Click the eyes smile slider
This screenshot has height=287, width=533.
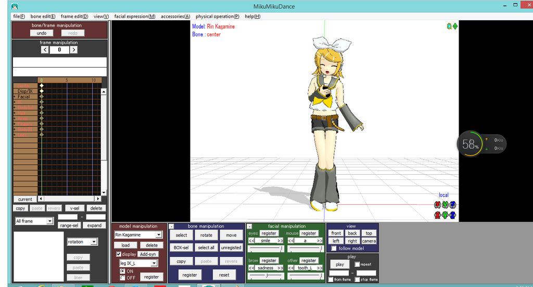[x=266, y=249]
